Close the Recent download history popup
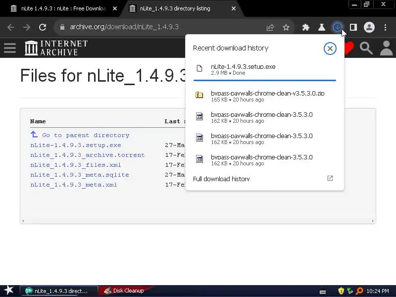This screenshot has height=297, width=396. click(x=330, y=48)
